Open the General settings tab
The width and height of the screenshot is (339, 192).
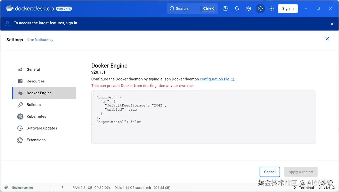coord(44,69)
